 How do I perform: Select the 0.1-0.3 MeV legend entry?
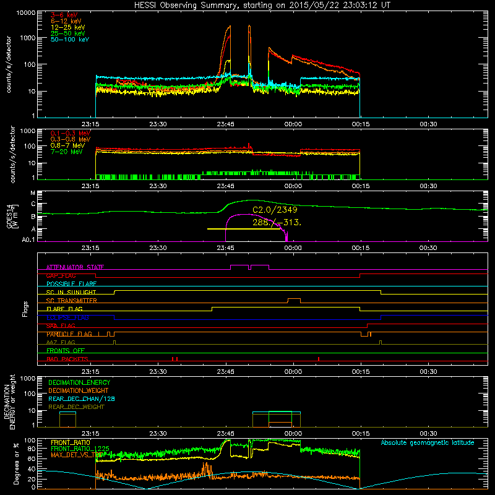click(x=71, y=133)
